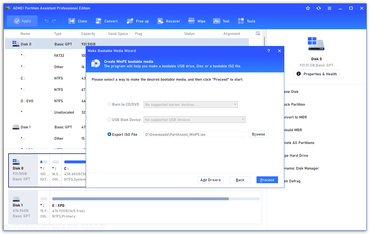Sort by the Flag column header
This screenshot has width=370, height=234.
[138, 34]
